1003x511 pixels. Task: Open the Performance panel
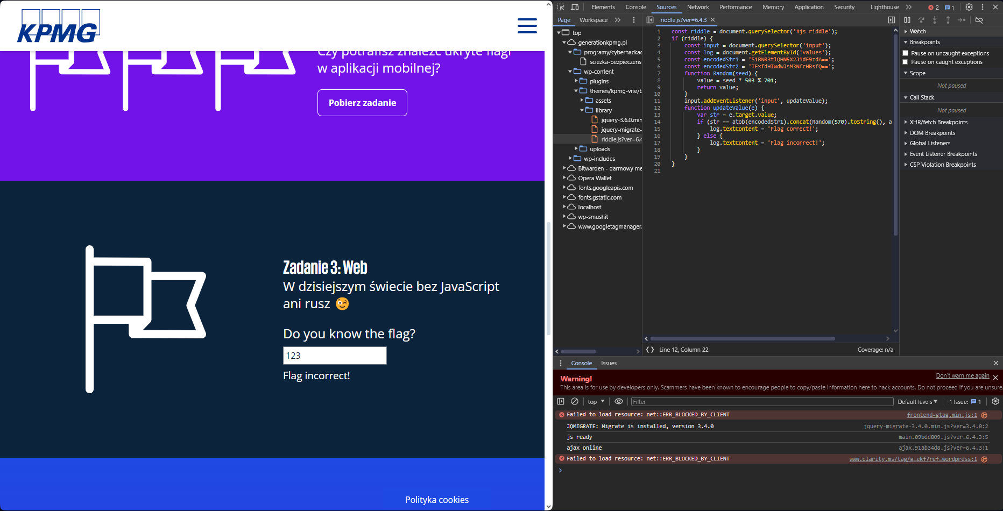click(x=736, y=7)
